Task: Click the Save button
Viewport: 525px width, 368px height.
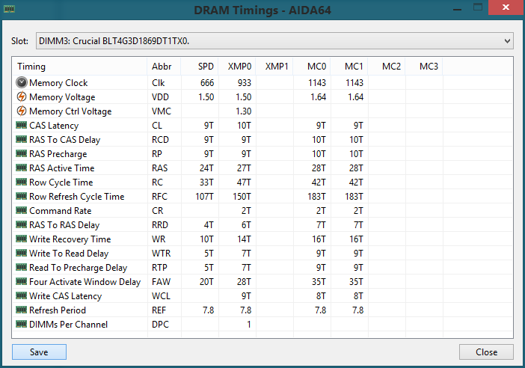Action: [x=39, y=352]
